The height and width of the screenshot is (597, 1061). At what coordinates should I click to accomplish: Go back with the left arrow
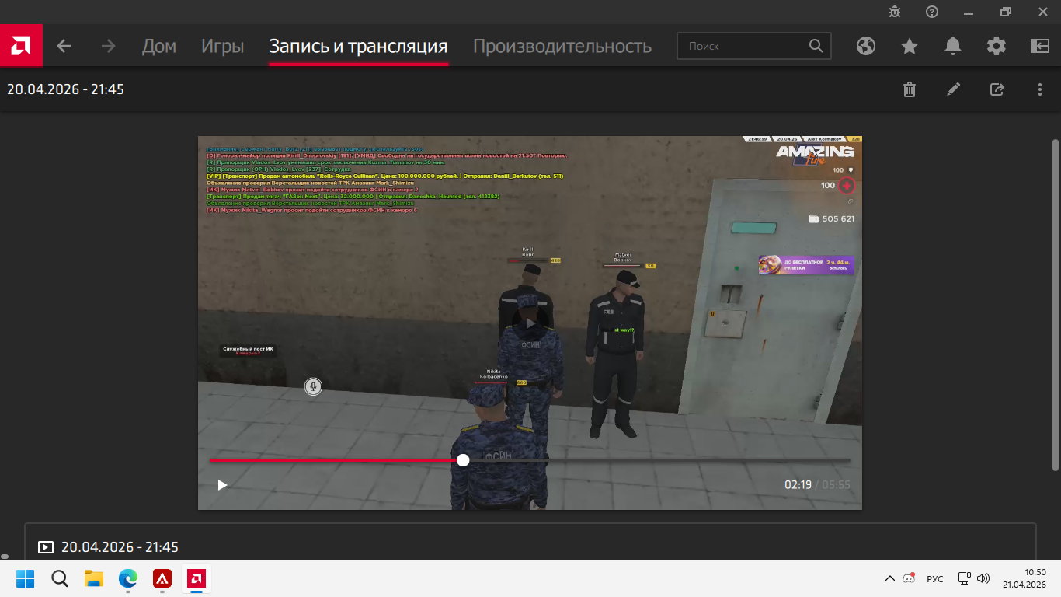point(64,46)
